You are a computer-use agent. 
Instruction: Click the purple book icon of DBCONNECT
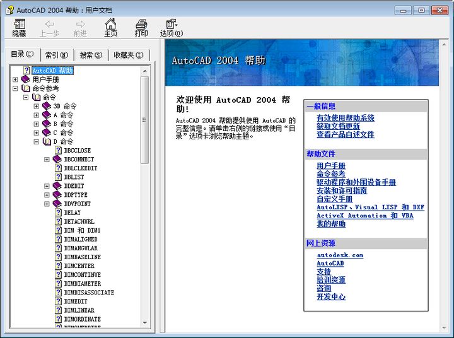[x=57, y=159]
